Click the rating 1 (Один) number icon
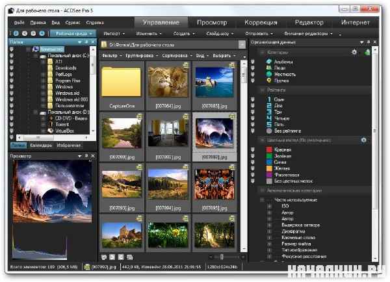This screenshot has height=282, width=390. 269,99
